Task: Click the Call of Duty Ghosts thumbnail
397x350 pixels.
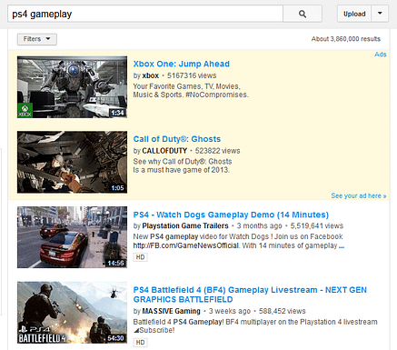Action: click(72, 162)
